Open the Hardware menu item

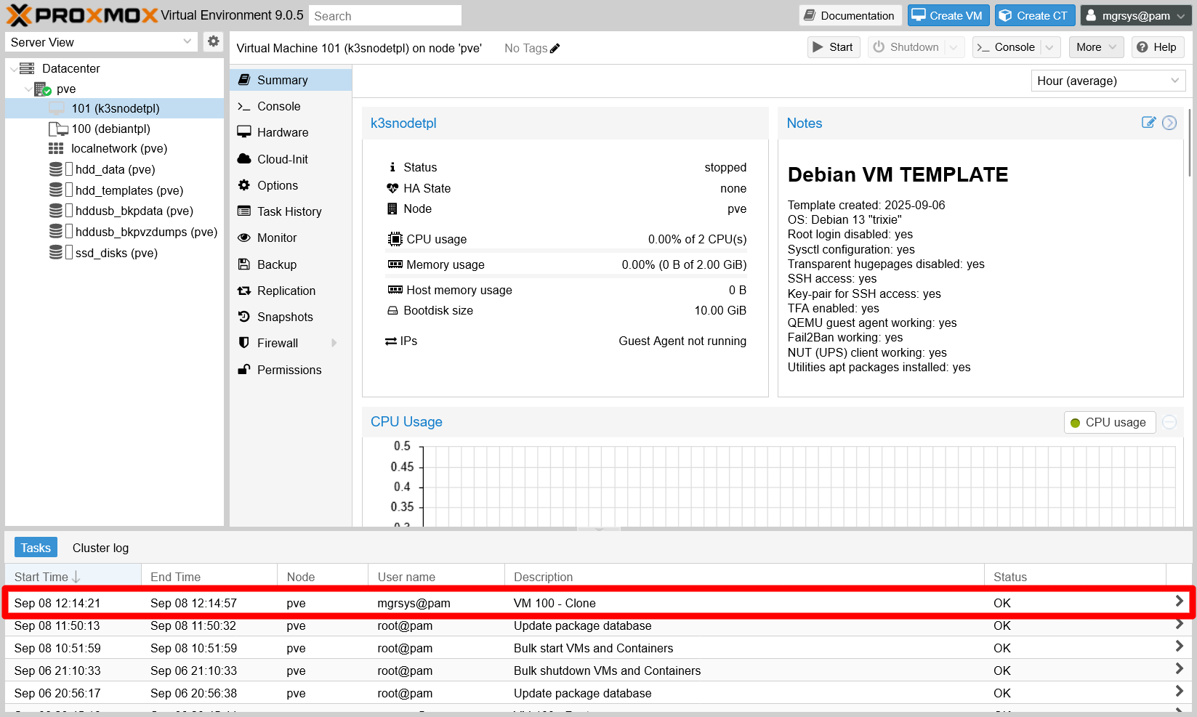(283, 132)
